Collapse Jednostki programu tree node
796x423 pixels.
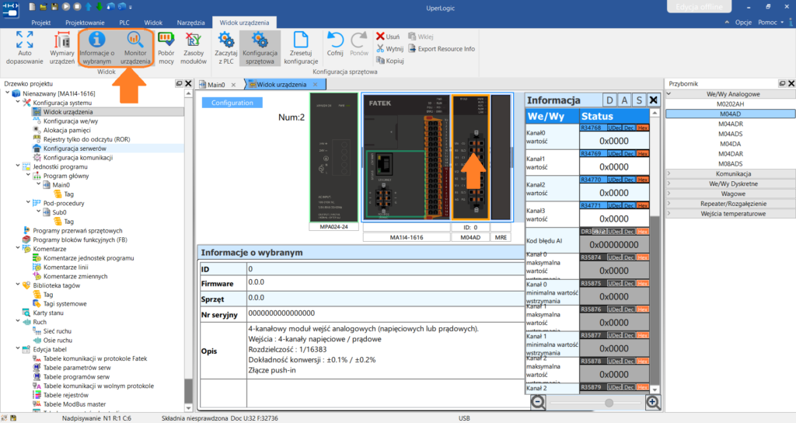18,166
